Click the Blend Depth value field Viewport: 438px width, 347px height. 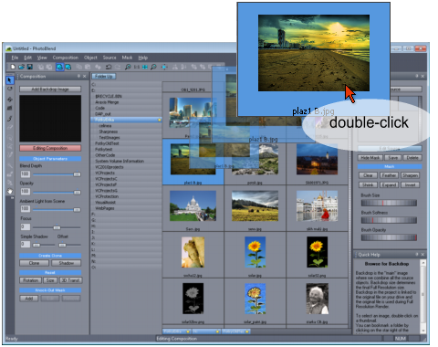coord(25,174)
